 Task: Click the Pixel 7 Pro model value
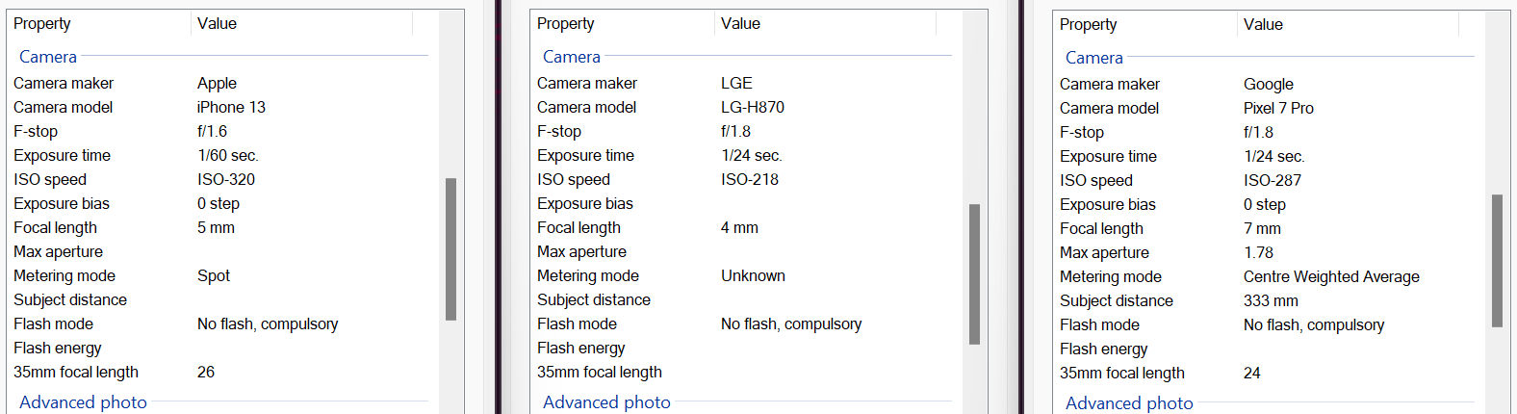1278,108
